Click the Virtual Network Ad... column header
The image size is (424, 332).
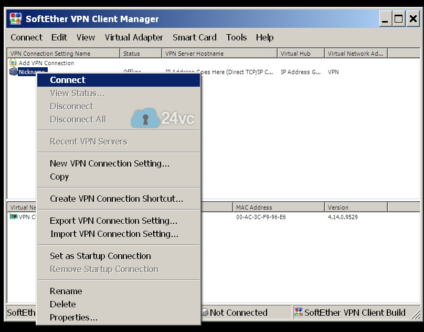tap(356, 54)
